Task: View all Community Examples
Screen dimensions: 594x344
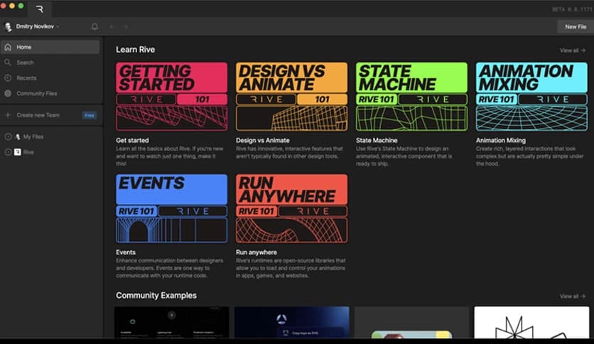Action: [573, 296]
